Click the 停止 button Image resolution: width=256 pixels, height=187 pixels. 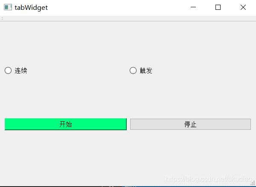(x=190, y=124)
